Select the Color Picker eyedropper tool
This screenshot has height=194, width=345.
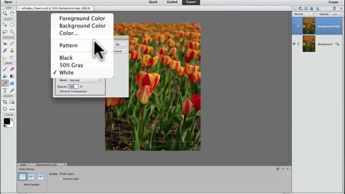point(5,83)
